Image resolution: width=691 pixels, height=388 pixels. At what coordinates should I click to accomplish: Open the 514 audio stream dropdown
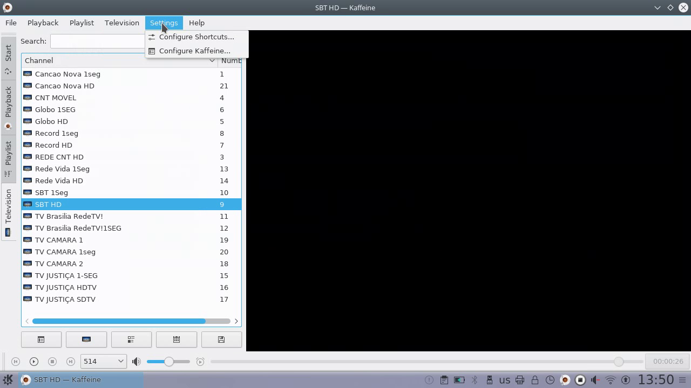(103, 361)
